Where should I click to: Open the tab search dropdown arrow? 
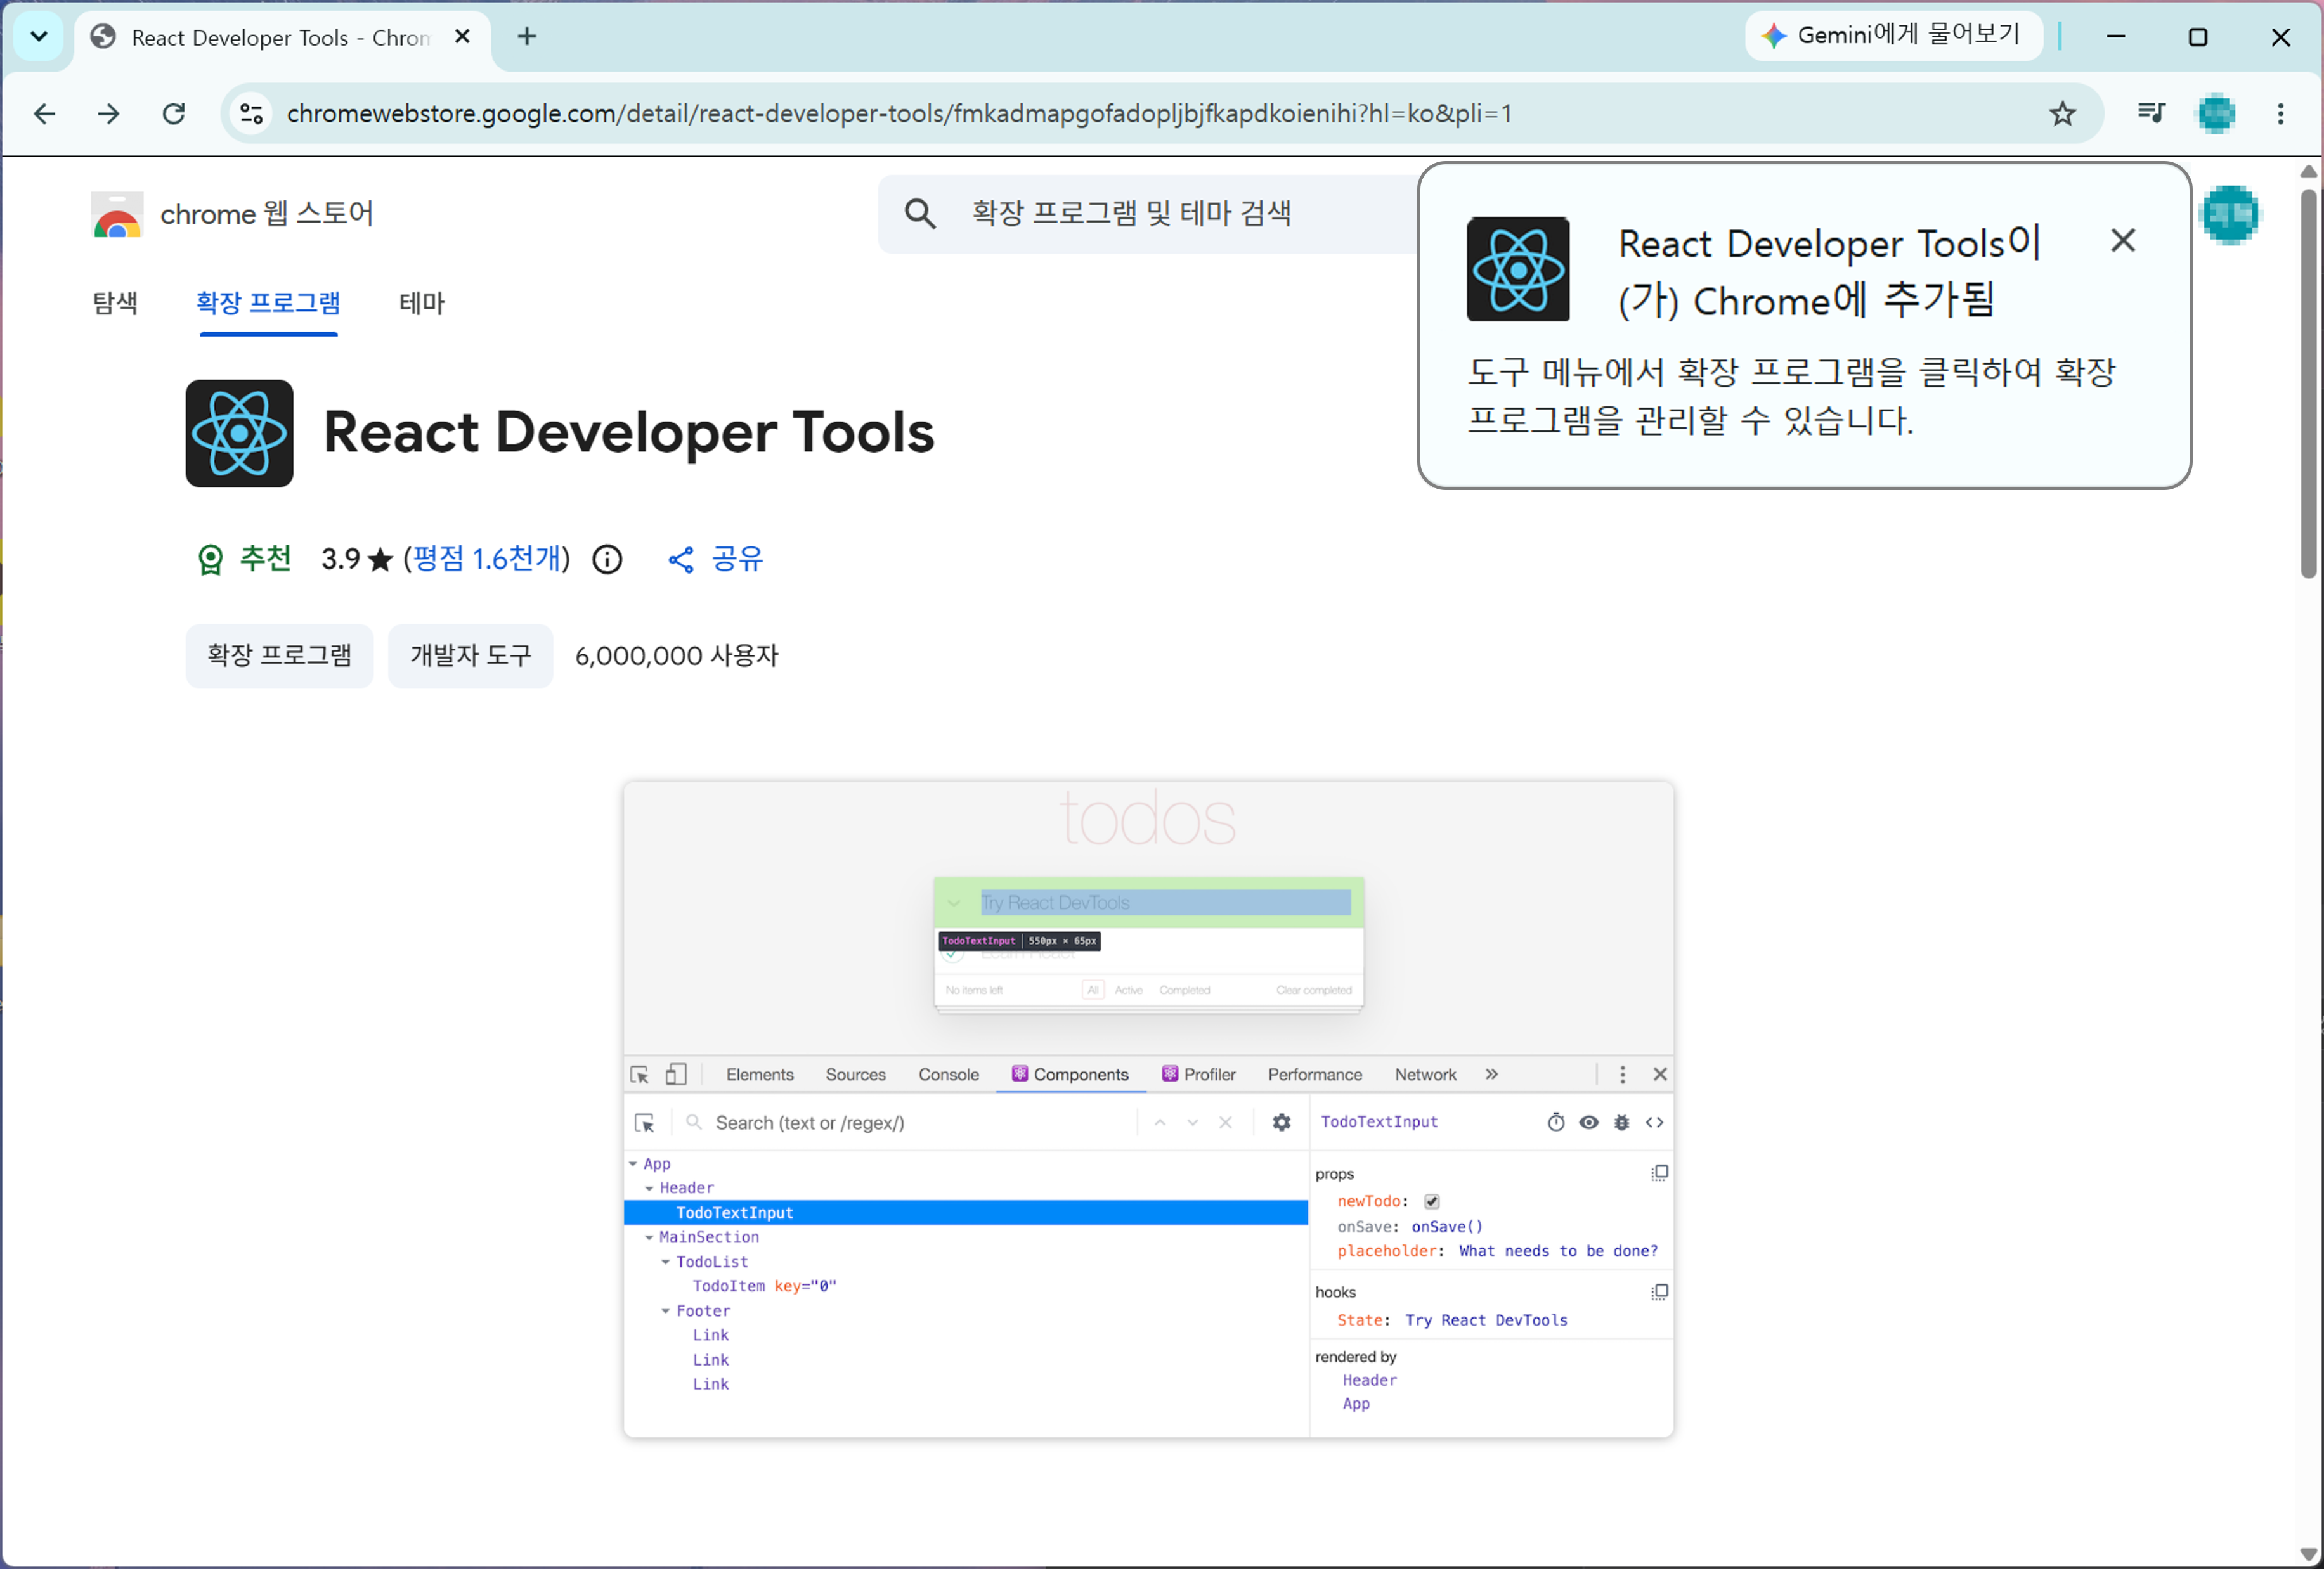(x=39, y=37)
